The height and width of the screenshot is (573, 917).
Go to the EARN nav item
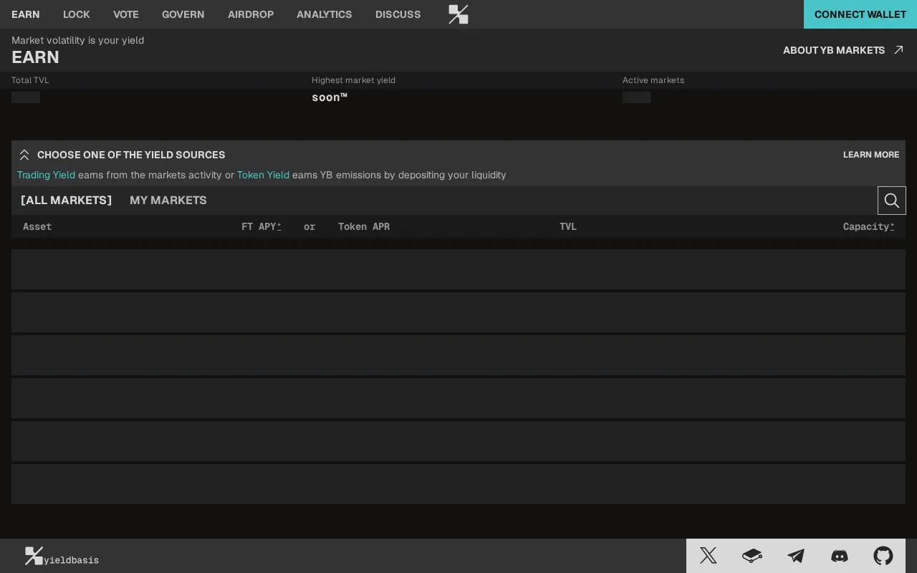pos(26,14)
